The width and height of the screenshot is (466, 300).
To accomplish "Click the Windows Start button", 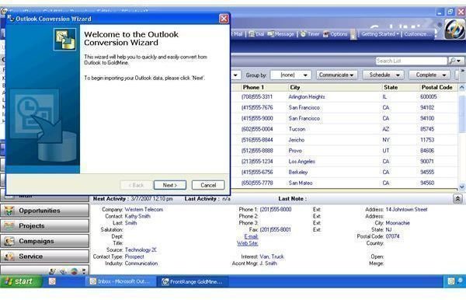I will point(21,281).
